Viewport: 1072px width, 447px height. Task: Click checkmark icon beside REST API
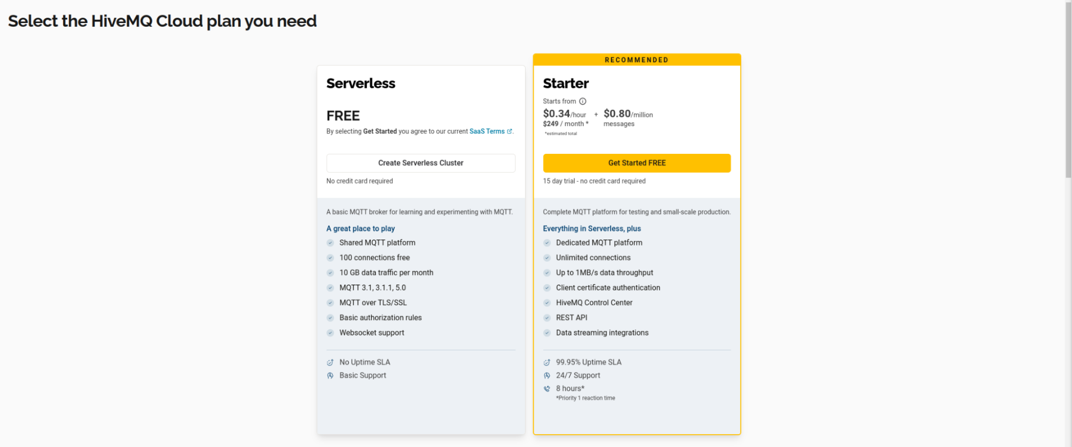(547, 318)
